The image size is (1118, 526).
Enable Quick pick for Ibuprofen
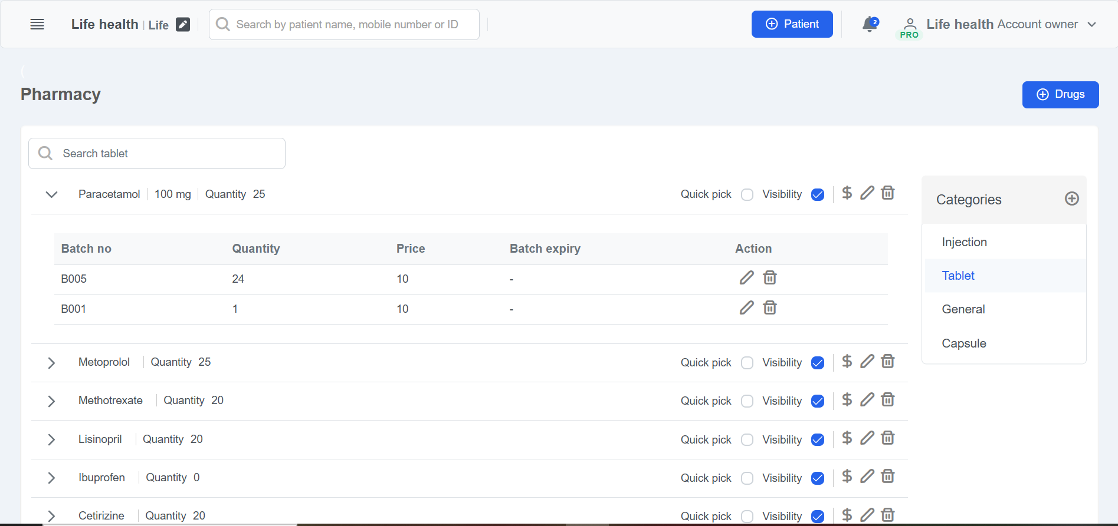coord(747,478)
